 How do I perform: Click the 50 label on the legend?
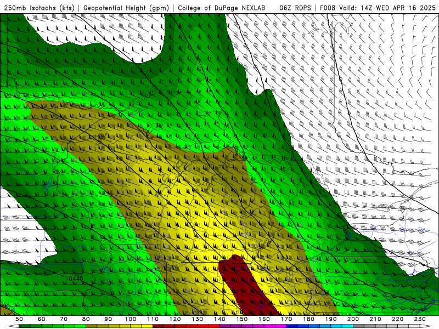19,319
